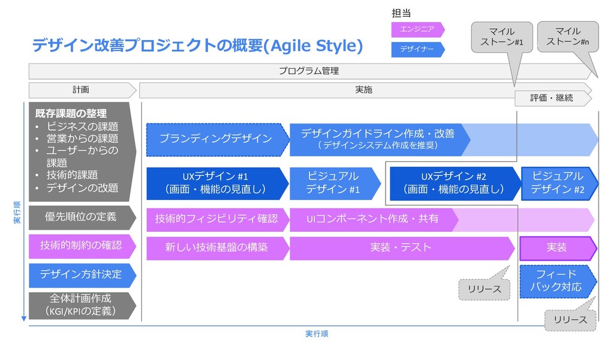The width and height of the screenshot is (614, 345).
Task: Select the purple エンジニア legend swatch
Action: tap(418, 29)
